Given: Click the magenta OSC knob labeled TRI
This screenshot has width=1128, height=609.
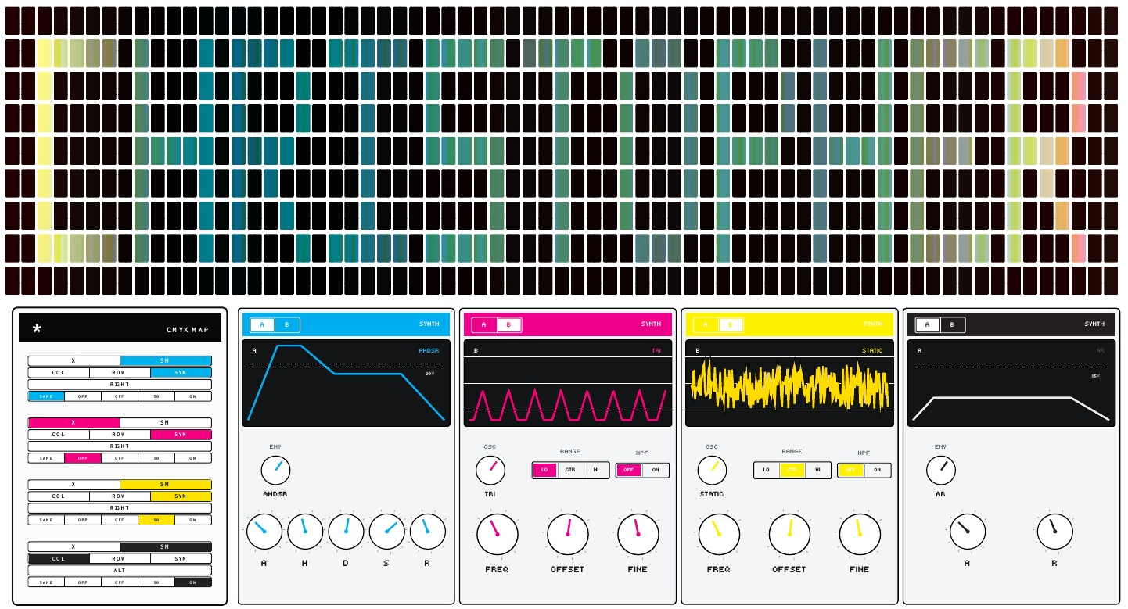Looking at the screenshot, I should pyautogui.click(x=490, y=471).
